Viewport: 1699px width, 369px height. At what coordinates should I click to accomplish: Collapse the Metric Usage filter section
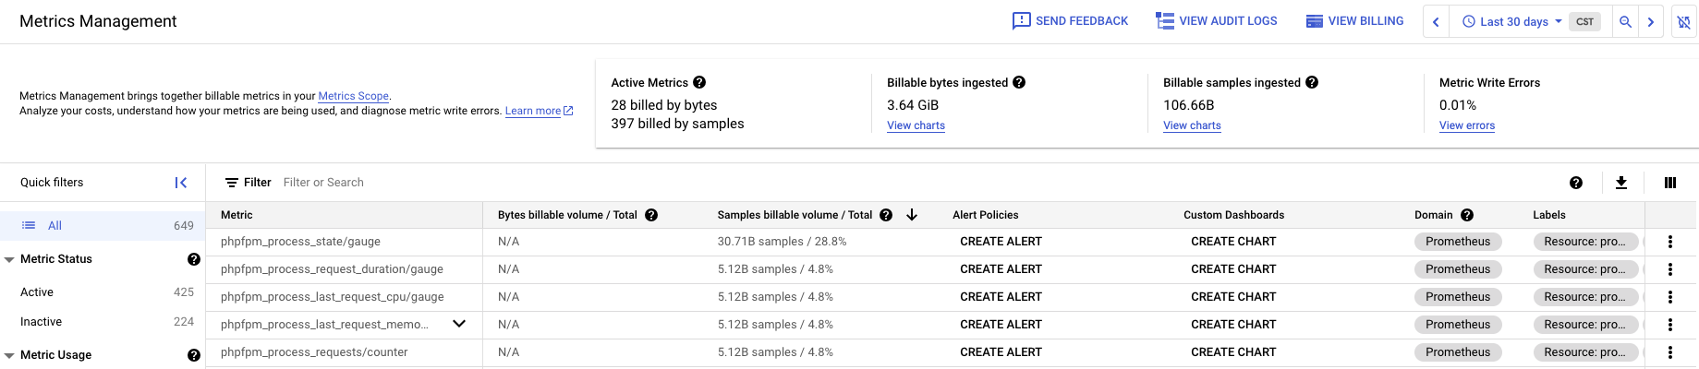9,355
